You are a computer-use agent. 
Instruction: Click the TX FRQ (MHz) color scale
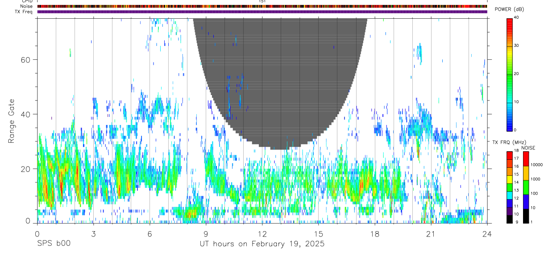[509, 187]
